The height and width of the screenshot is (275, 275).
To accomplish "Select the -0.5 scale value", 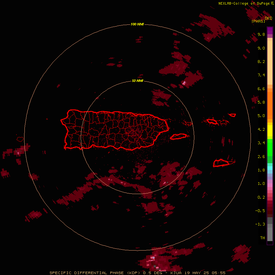I will 260,211.
